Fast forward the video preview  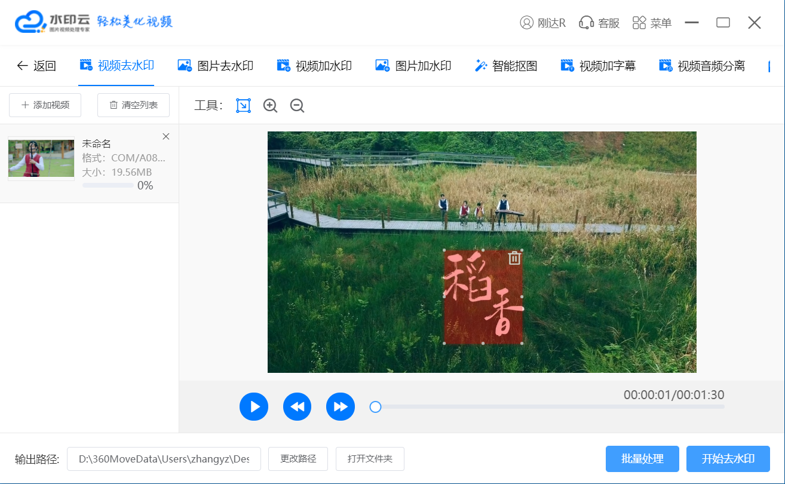pos(341,407)
